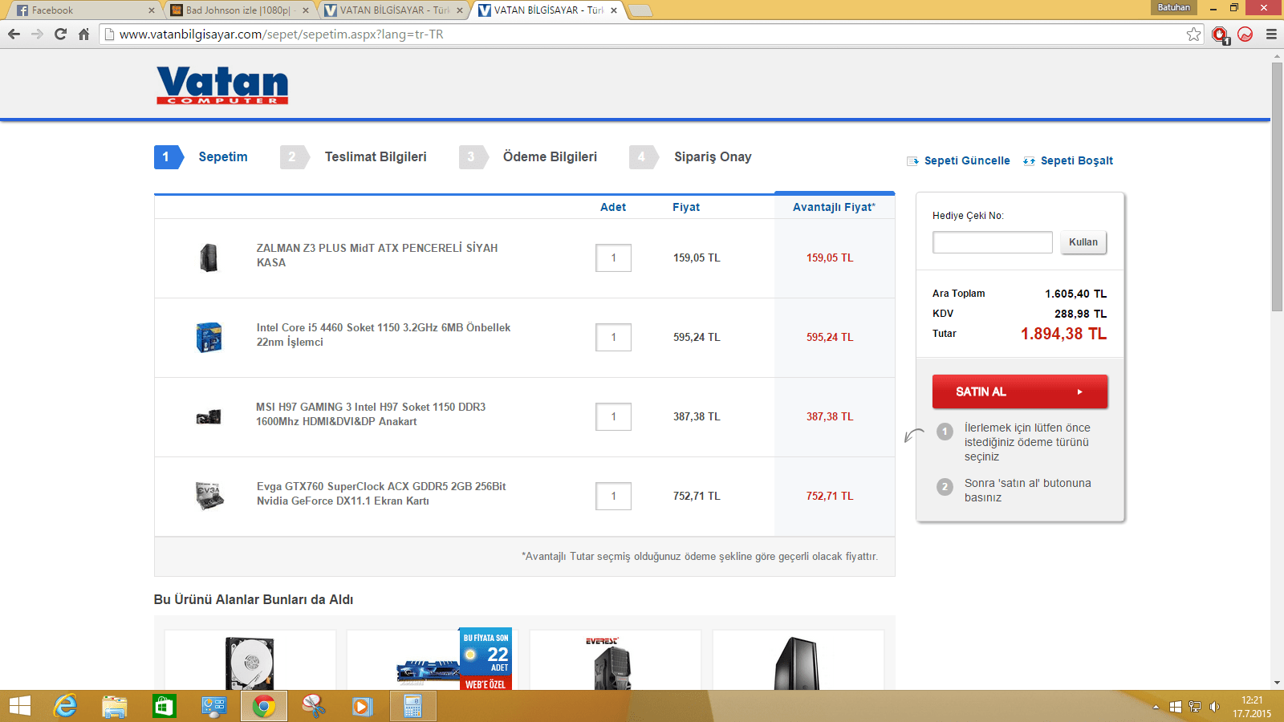Open the browser home page icon
This screenshot has height=722, width=1284.
83,34
